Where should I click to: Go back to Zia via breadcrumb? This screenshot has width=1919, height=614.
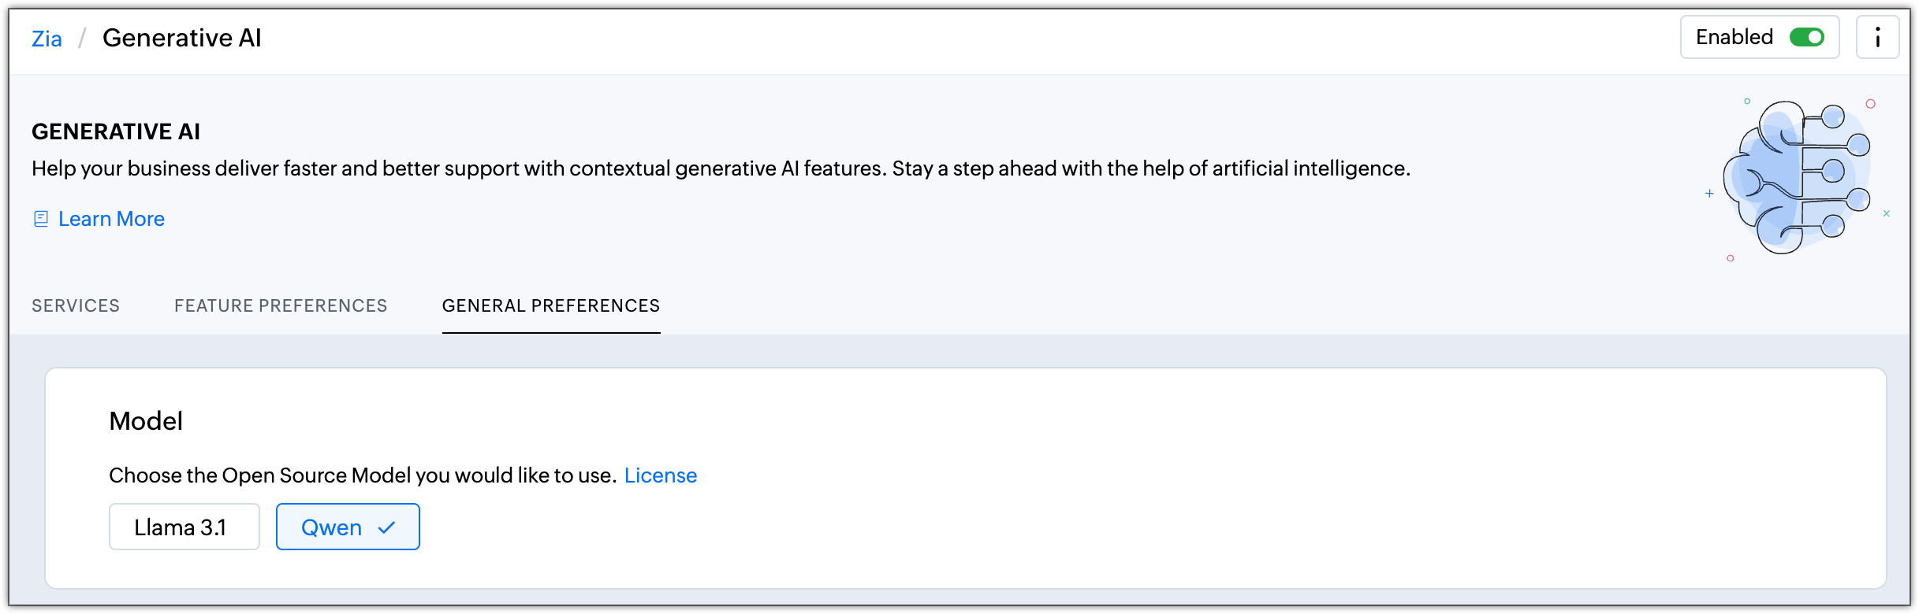pos(47,39)
